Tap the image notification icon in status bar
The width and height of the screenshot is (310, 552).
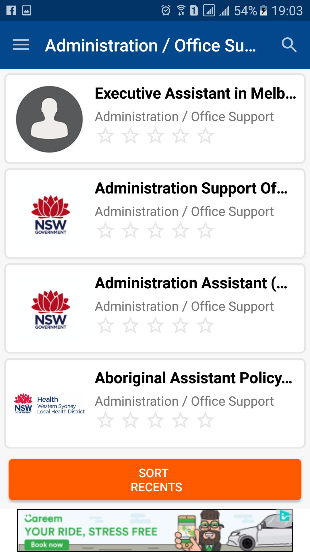[x=27, y=11]
